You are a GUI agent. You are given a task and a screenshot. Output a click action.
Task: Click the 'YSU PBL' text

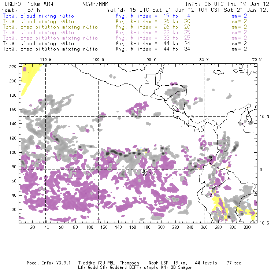pyautogui.click(x=106, y=263)
